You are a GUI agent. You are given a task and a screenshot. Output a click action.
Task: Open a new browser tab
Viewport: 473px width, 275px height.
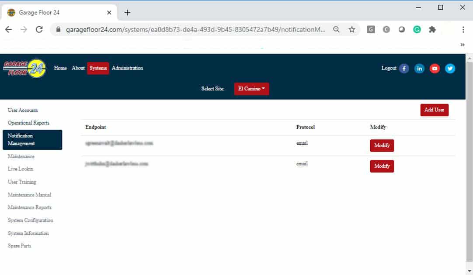(127, 13)
